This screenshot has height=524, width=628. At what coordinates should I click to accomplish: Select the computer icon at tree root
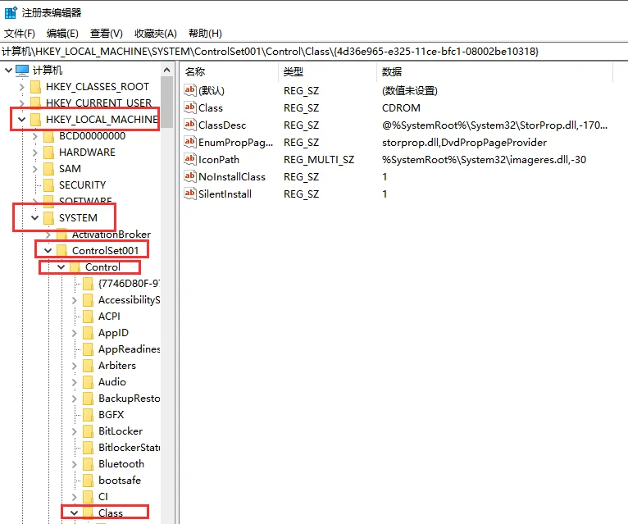pyautogui.click(x=22, y=71)
